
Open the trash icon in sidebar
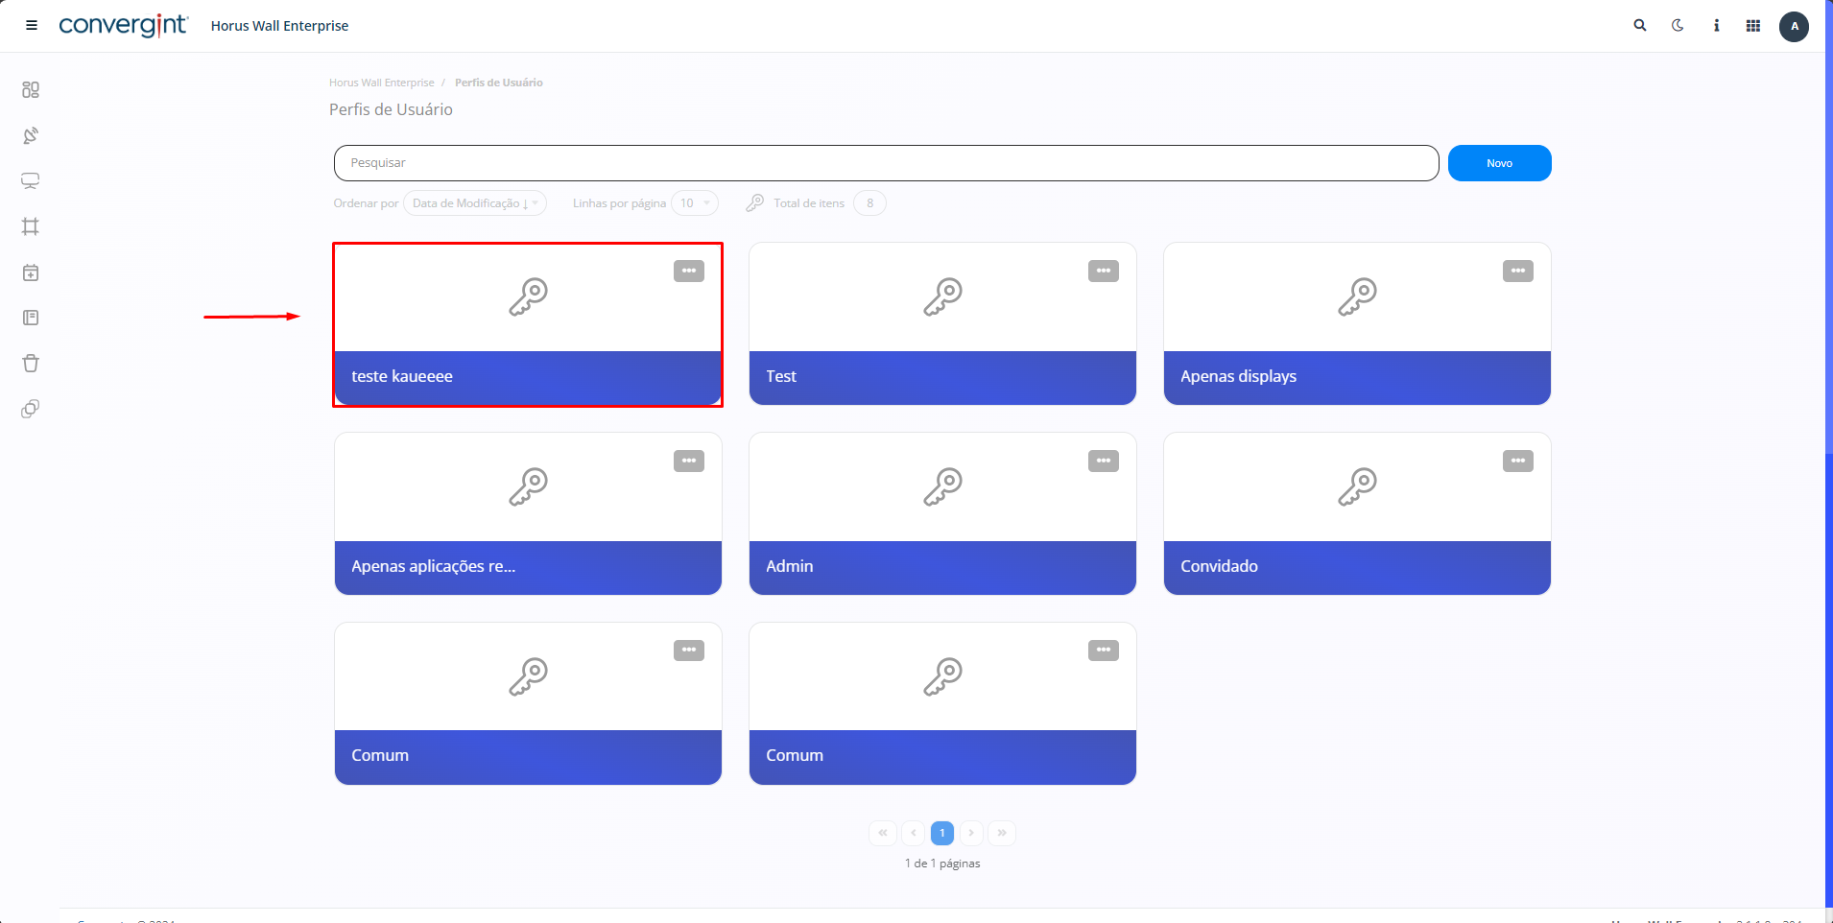(x=31, y=364)
